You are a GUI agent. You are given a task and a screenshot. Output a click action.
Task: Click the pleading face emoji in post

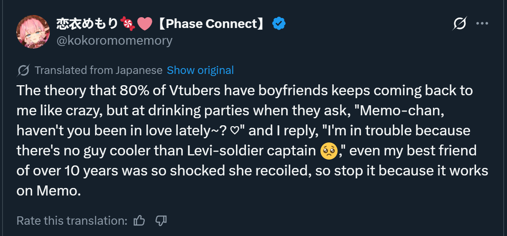coord(328,151)
